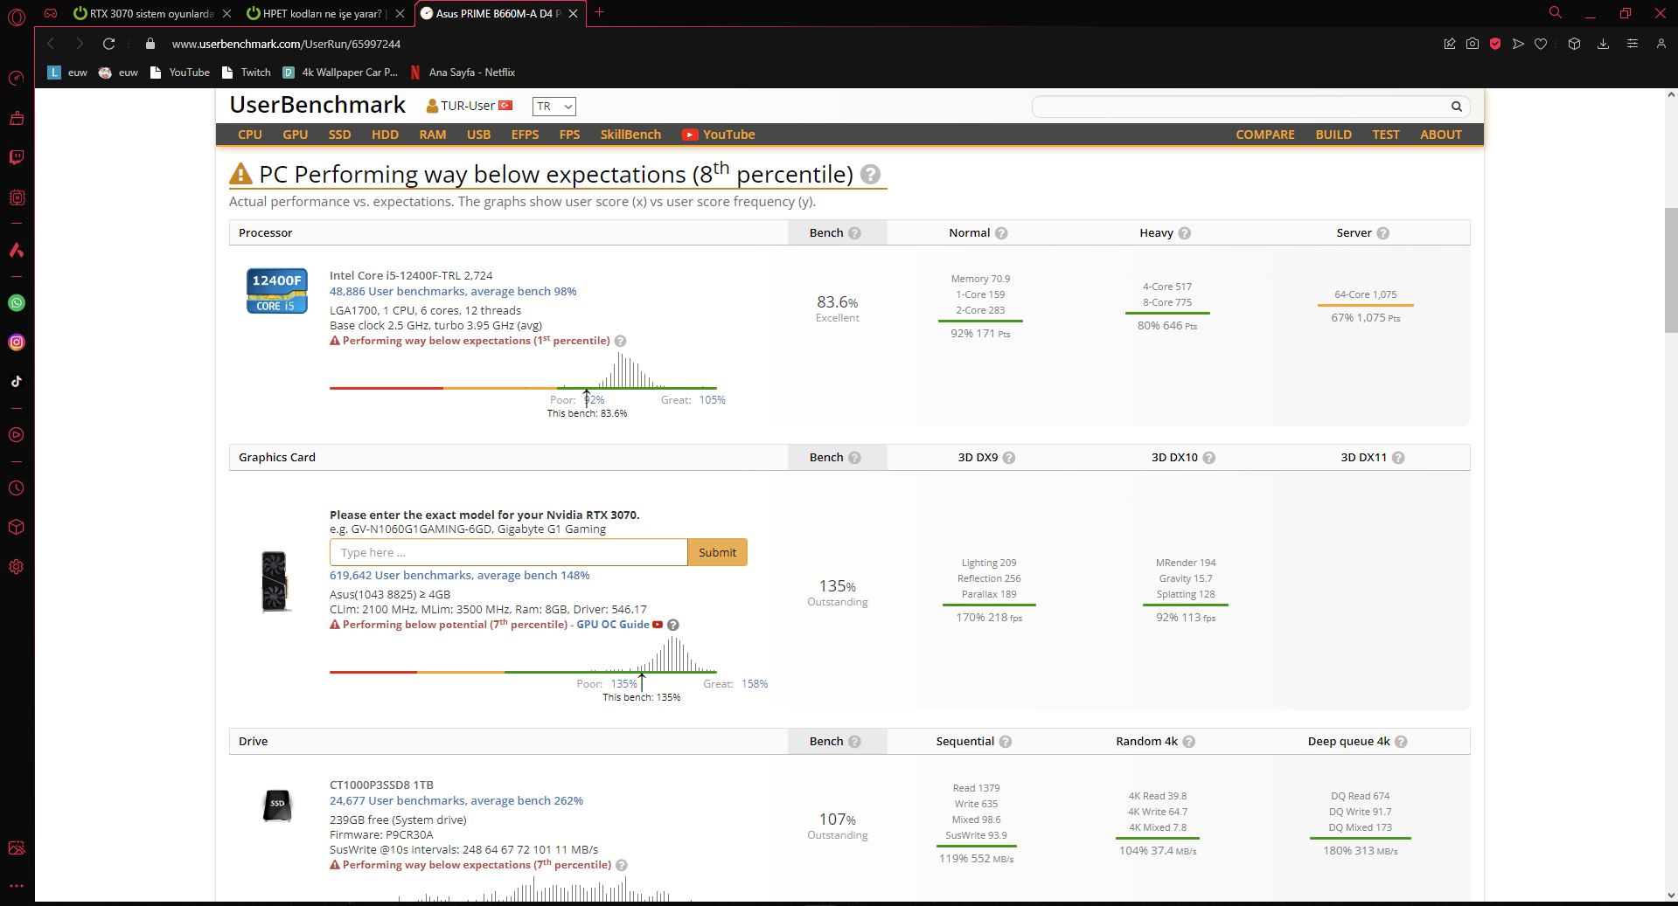Open Twitch panel in the browser sidebar
Image resolution: width=1678 pixels, height=906 pixels.
(17, 157)
